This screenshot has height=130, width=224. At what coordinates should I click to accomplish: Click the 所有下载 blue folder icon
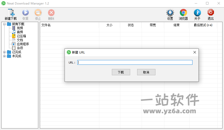pyautogui.click(x=9, y=24)
